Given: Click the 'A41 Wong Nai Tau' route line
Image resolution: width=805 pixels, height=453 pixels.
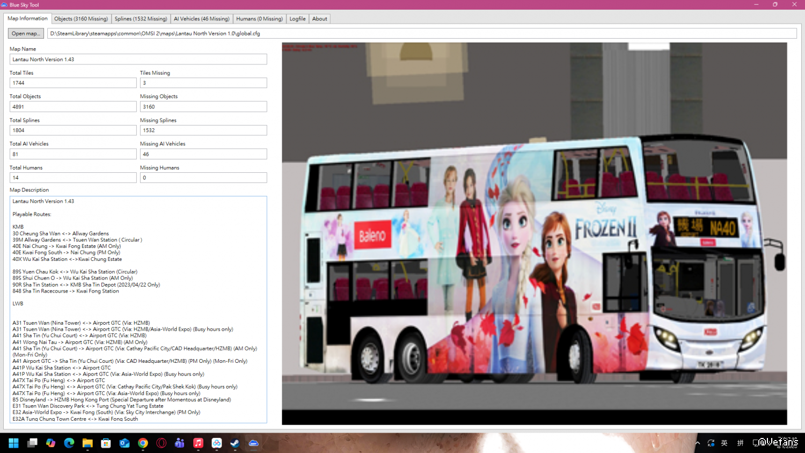Looking at the screenshot, I should (80, 342).
